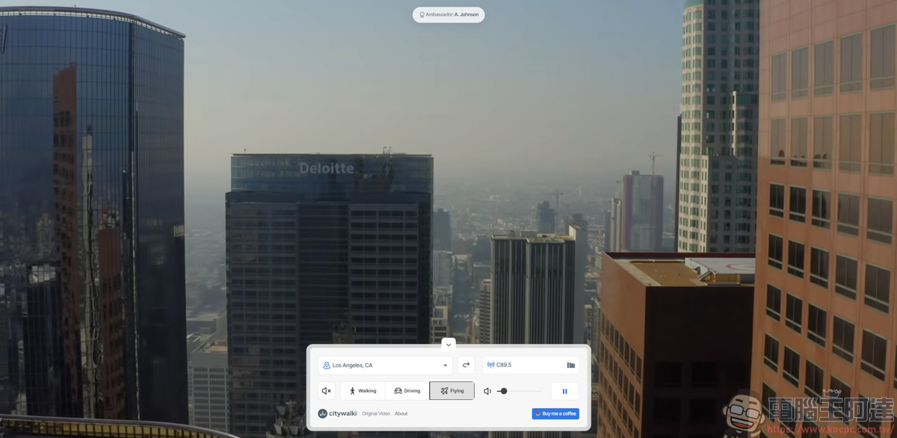Pause the radio playback
Screen dimensions: 897x438
pos(564,391)
